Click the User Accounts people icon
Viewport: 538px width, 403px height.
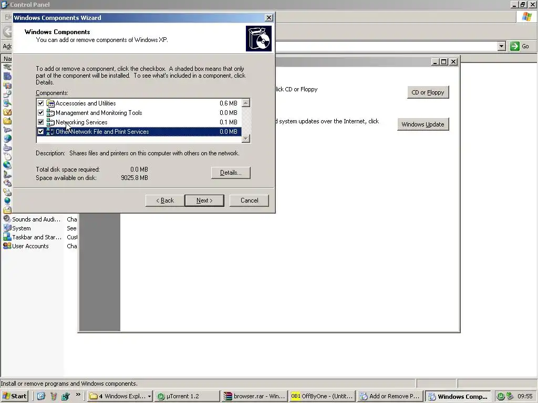(x=7, y=246)
